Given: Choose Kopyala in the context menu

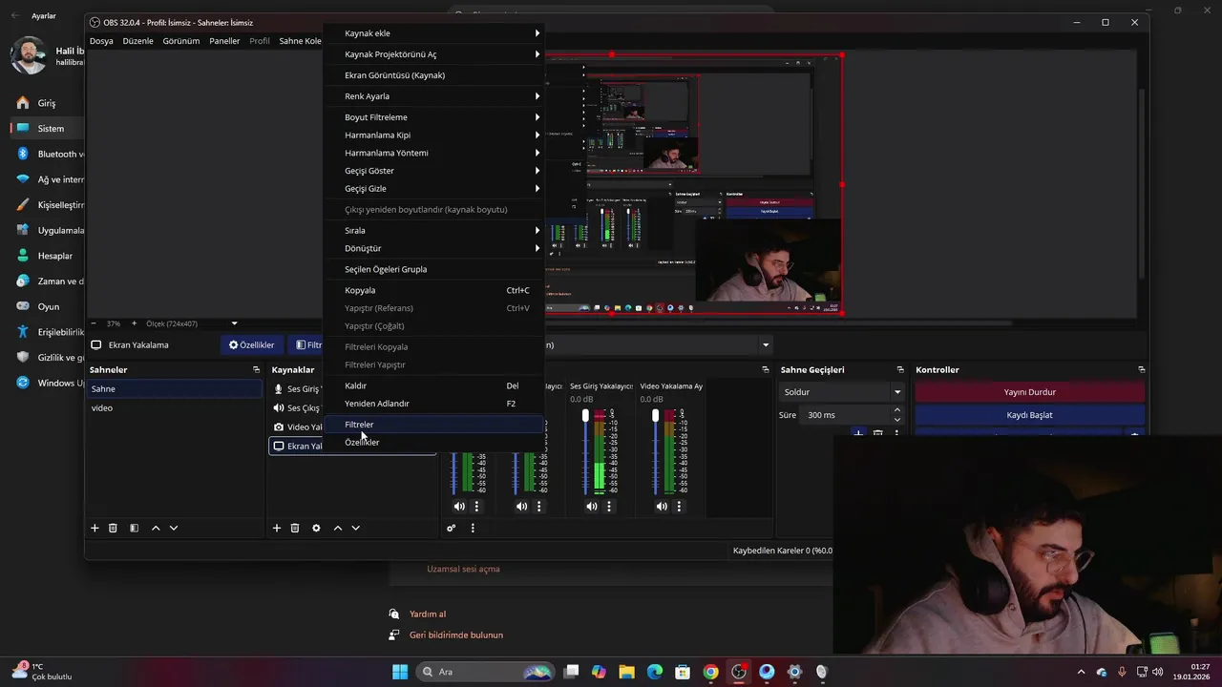Looking at the screenshot, I should (433, 290).
